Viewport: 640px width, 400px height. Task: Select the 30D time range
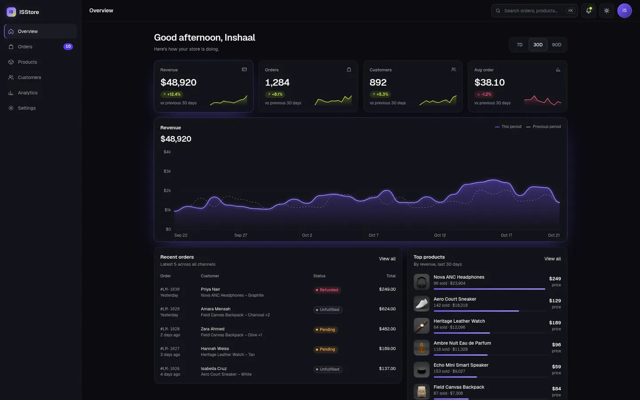click(538, 45)
